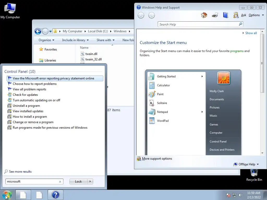This screenshot has height=200, width=267.
Task: Click the green programs glossary link
Action: pos(237,51)
